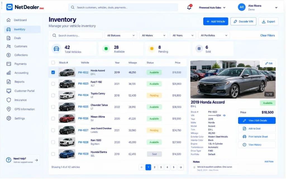Screen dimensions: 286x179
Task: Click Add to Deal
Action: click(257, 128)
